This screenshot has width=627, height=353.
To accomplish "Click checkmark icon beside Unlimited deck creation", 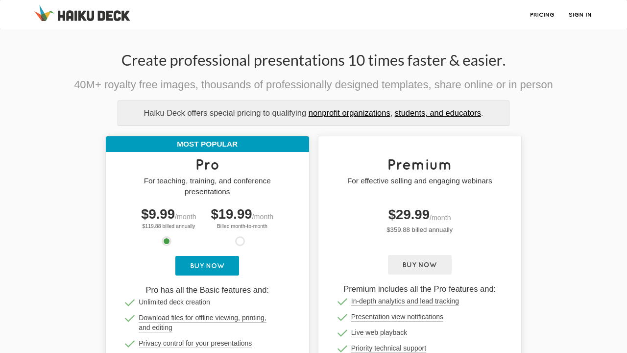I will pyautogui.click(x=130, y=303).
